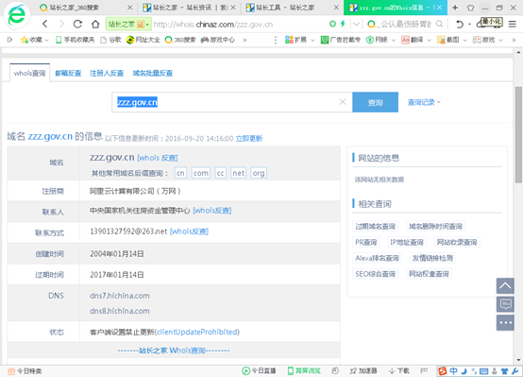Viewport: 523px width, 377px height.
Task: Reload the current page
Action: click(77, 24)
